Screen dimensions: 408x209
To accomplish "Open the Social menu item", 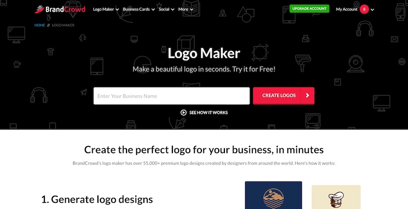I will coord(164,9).
